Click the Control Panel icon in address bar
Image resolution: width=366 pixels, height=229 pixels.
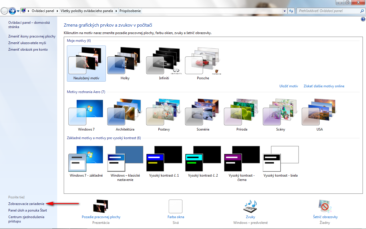pos(23,11)
